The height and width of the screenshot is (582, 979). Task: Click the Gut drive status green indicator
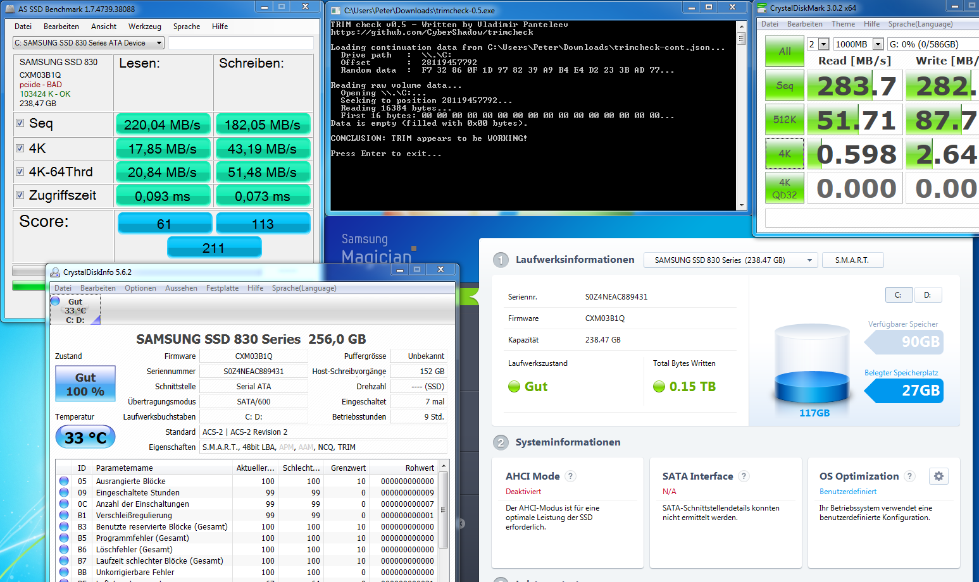tap(514, 387)
